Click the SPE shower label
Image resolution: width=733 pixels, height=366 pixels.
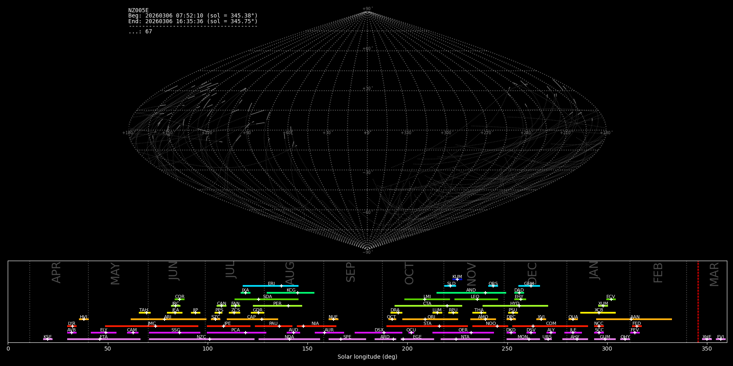pyautogui.click(x=347, y=337)
